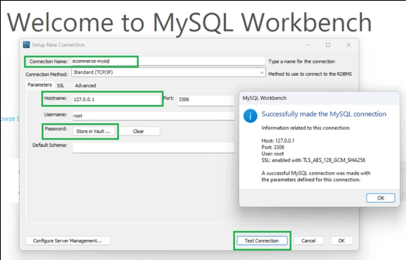
Task: Switch to the SSL tab
Action: (60, 85)
